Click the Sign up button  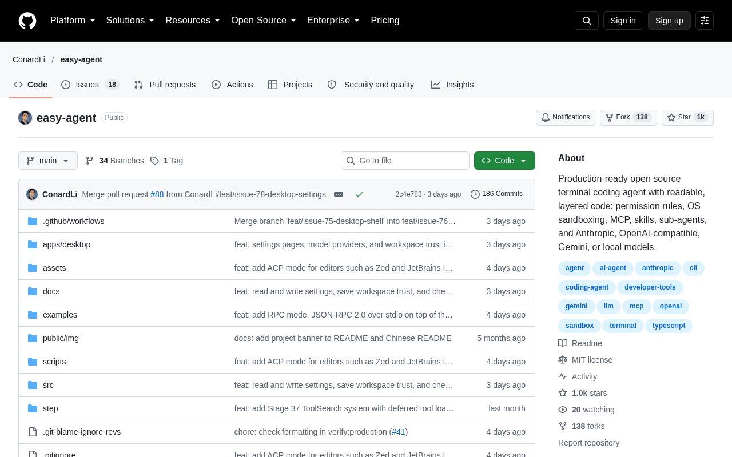click(x=669, y=21)
